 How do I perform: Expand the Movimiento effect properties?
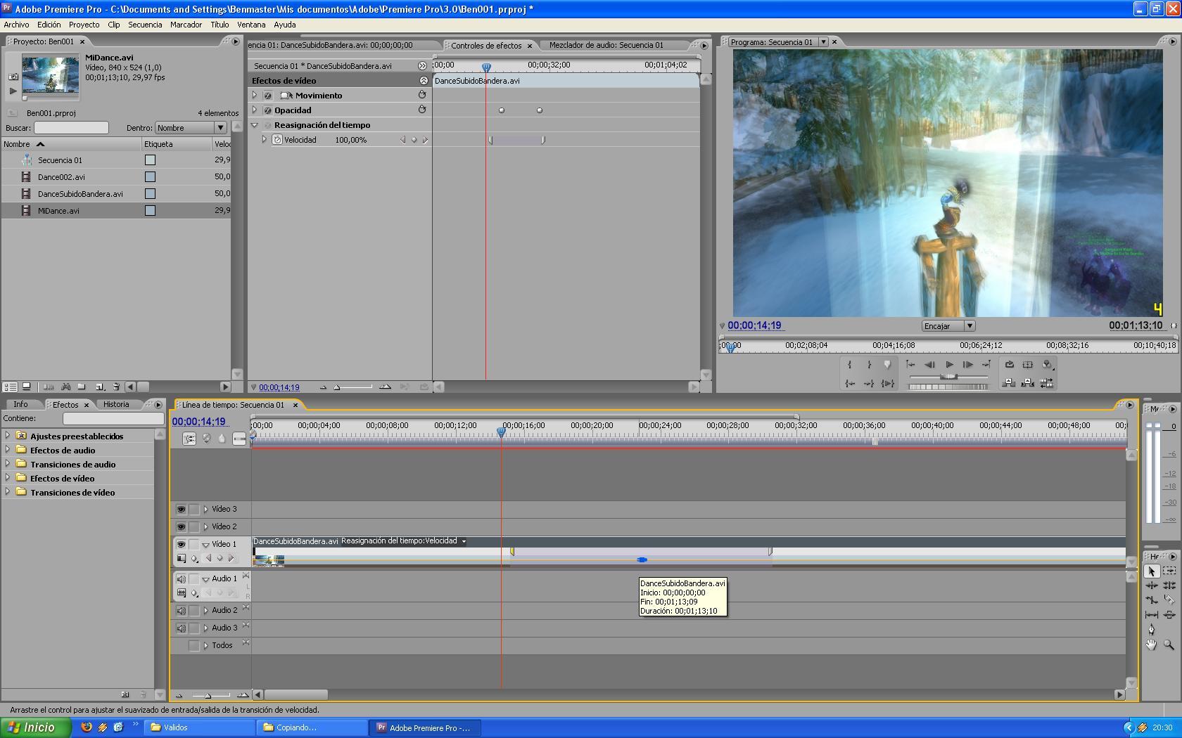click(255, 95)
